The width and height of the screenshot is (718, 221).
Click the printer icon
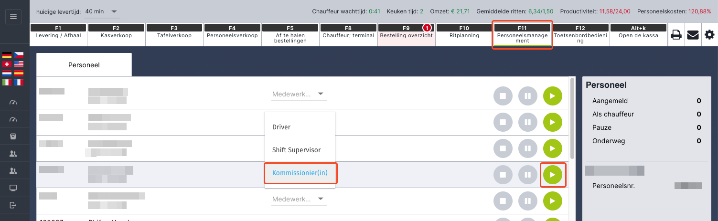676,35
